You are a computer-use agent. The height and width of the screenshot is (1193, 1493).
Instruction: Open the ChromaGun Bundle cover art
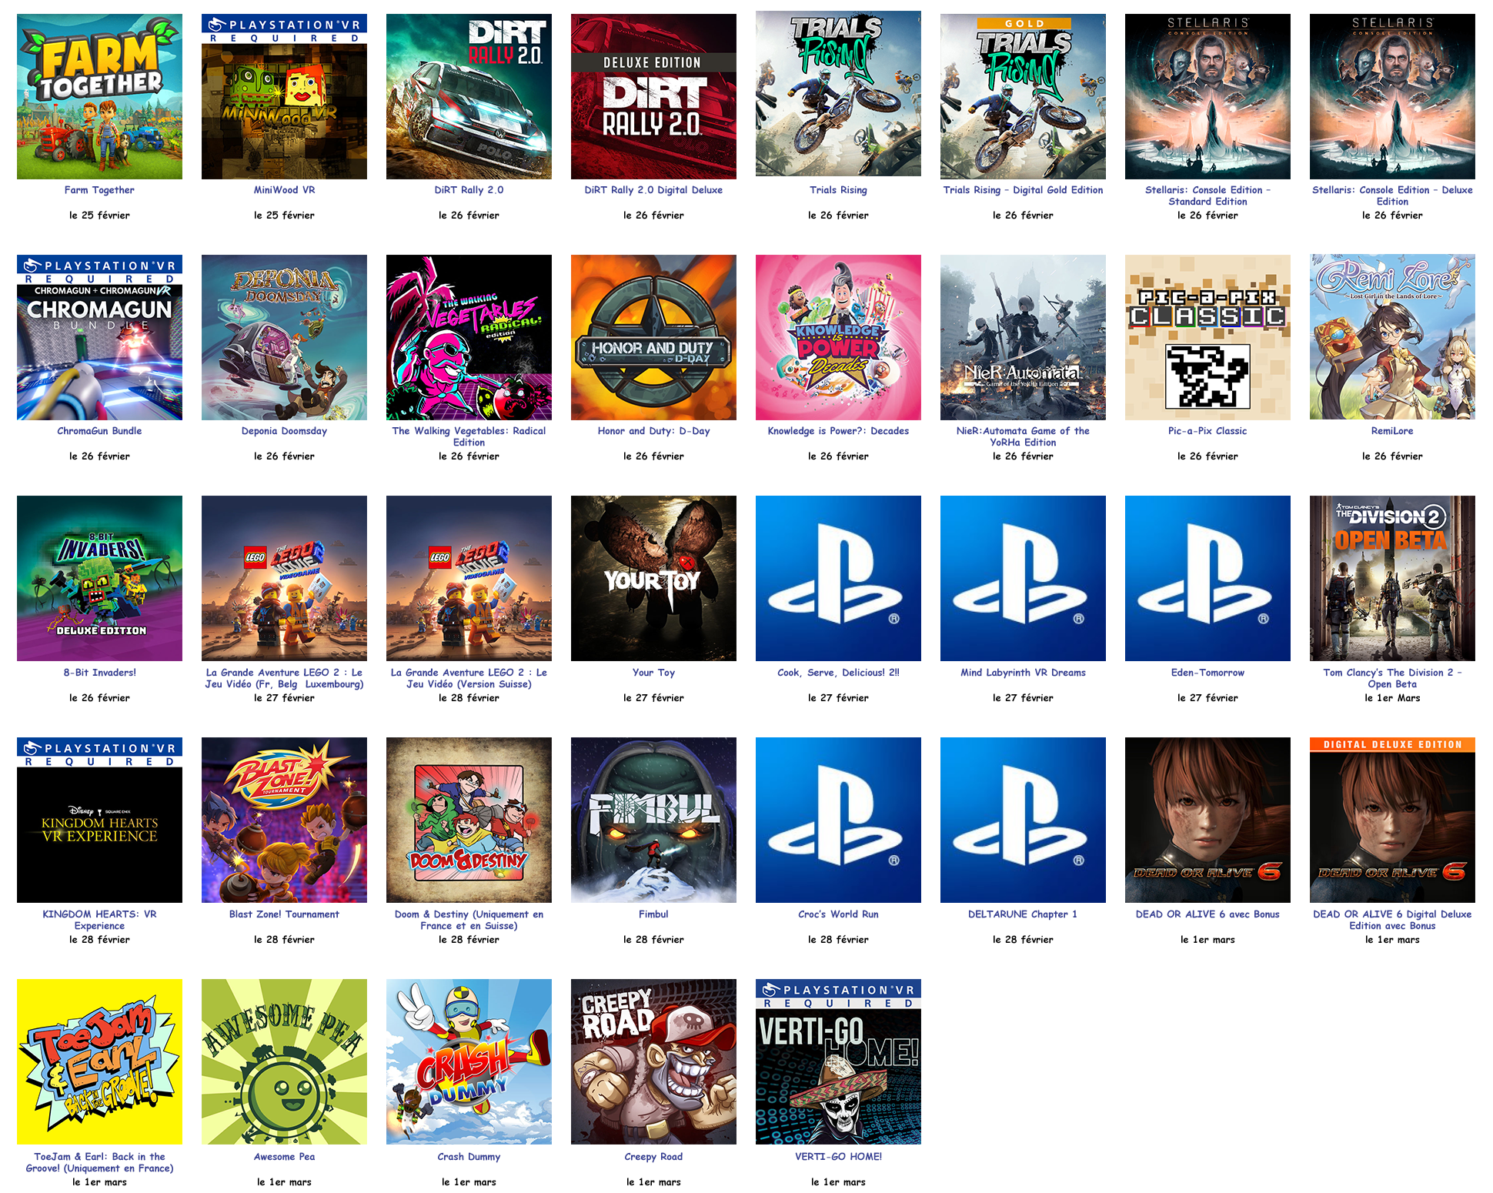[x=99, y=337]
